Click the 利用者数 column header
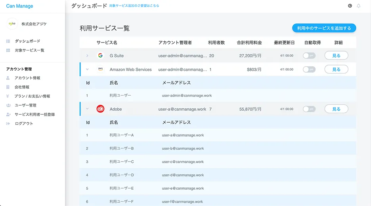This screenshot has height=206, width=371. pos(216,43)
